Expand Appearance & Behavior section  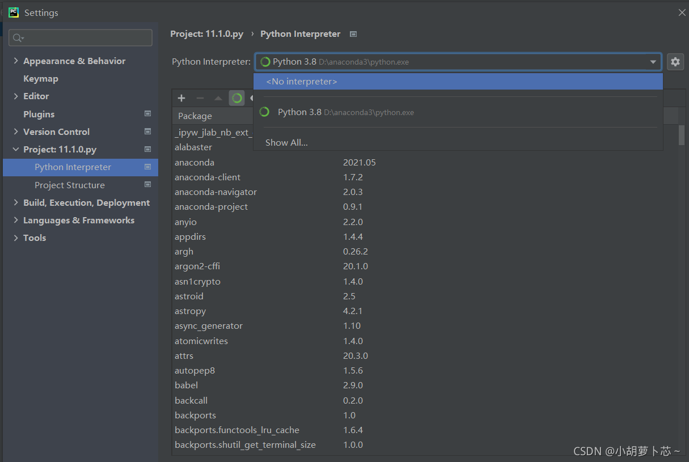click(16, 61)
